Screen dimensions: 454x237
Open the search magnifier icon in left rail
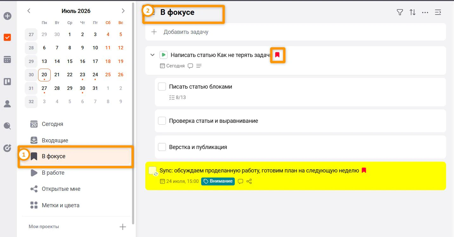pos(7,126)
